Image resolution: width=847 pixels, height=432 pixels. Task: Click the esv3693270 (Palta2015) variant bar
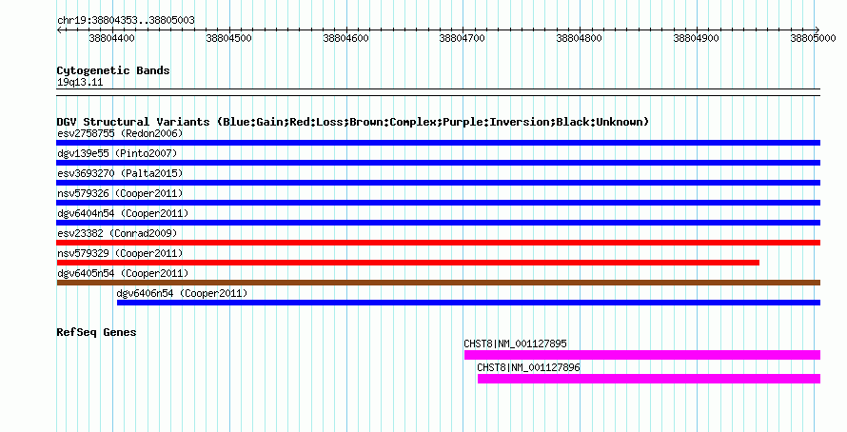click(x=438, y=183)
